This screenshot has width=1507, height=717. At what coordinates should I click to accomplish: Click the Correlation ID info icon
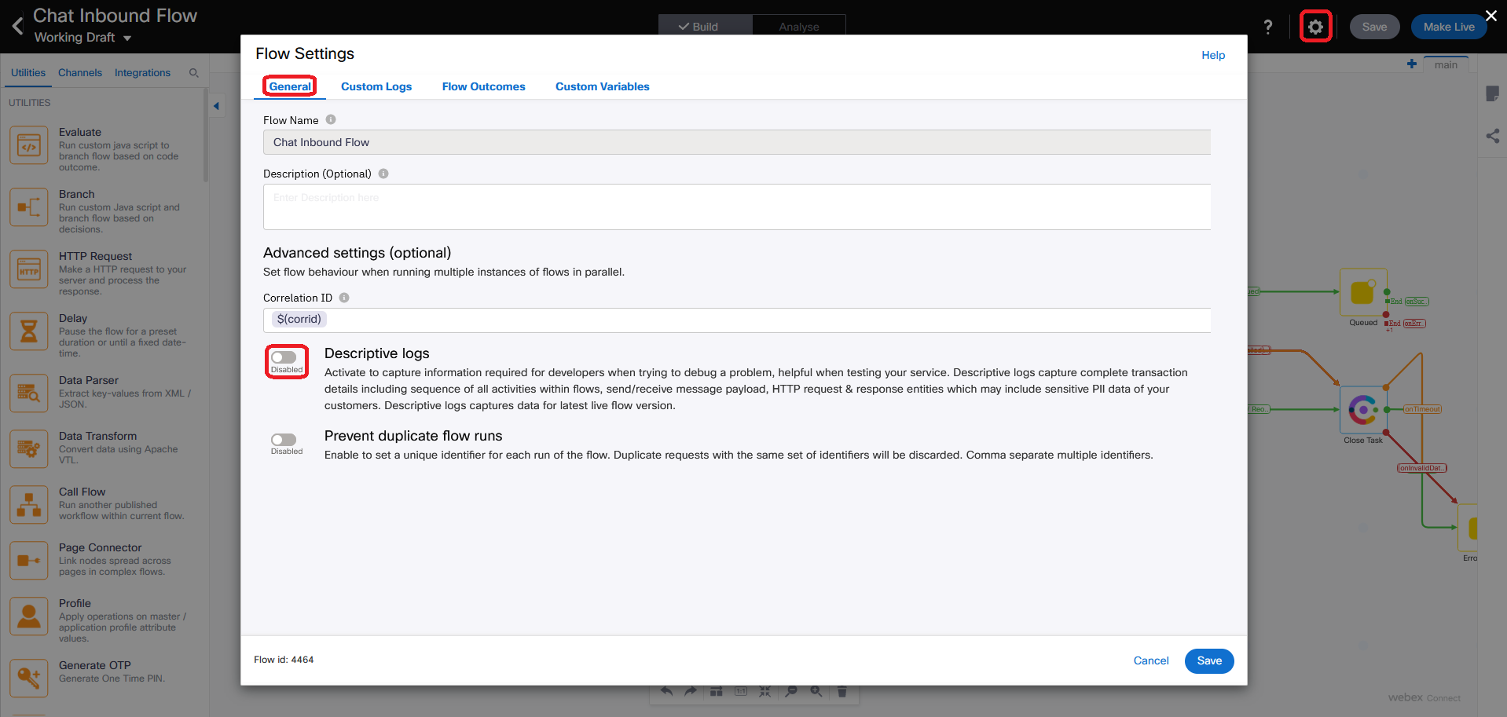[x=344, y=298]
